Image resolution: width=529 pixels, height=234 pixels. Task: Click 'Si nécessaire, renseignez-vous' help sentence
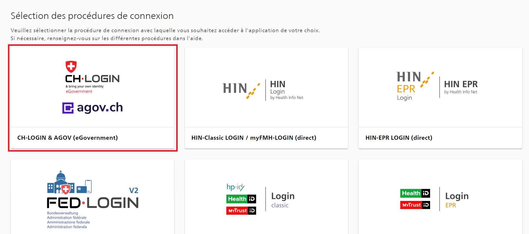[x=107, y=38]
